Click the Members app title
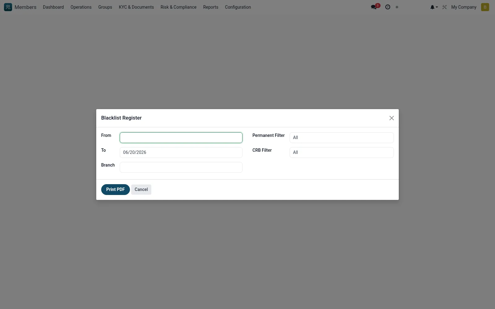This screenshot has height=309, width=495. coord(25,7)
